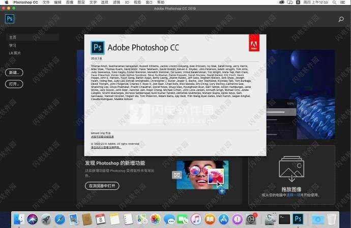Click the 在浏览器中打开 button
Screen dimensions: 351x228
[x=102, y=186]
